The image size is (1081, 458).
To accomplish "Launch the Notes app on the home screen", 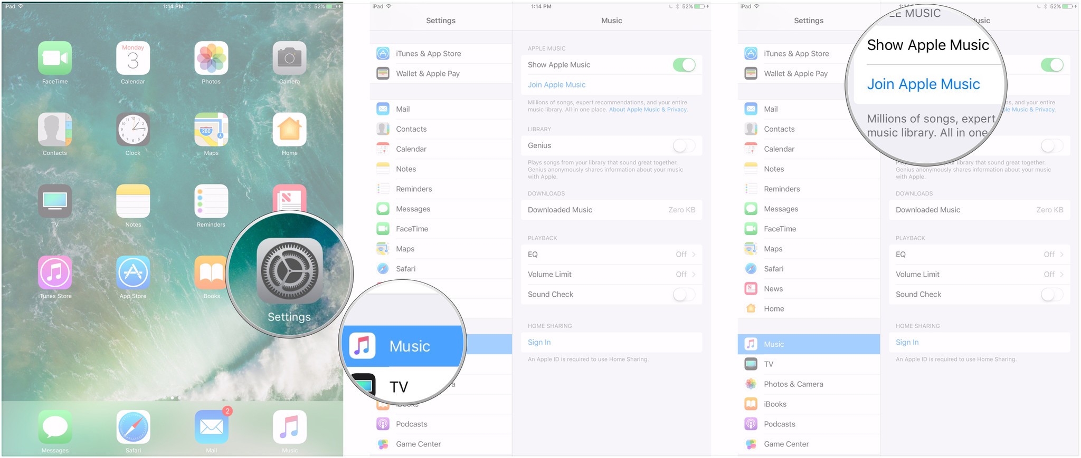I will pos(133,201).
